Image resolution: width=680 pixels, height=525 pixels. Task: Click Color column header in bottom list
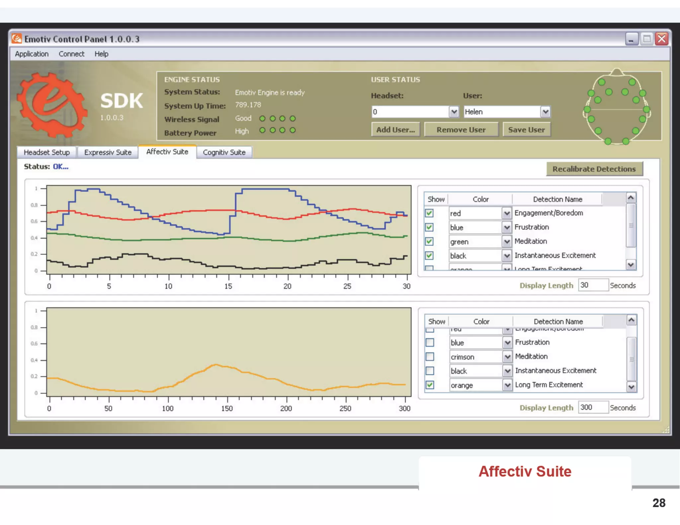tap(481, 321)
